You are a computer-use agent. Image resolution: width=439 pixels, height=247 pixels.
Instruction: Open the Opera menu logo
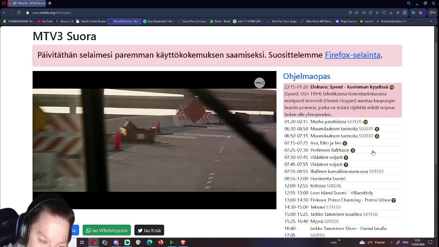[4, 3]
